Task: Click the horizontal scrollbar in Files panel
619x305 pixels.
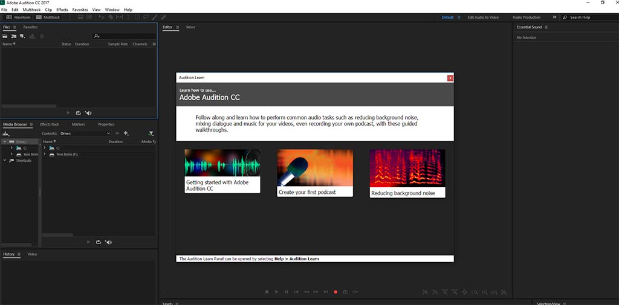Action: [28, 106]
